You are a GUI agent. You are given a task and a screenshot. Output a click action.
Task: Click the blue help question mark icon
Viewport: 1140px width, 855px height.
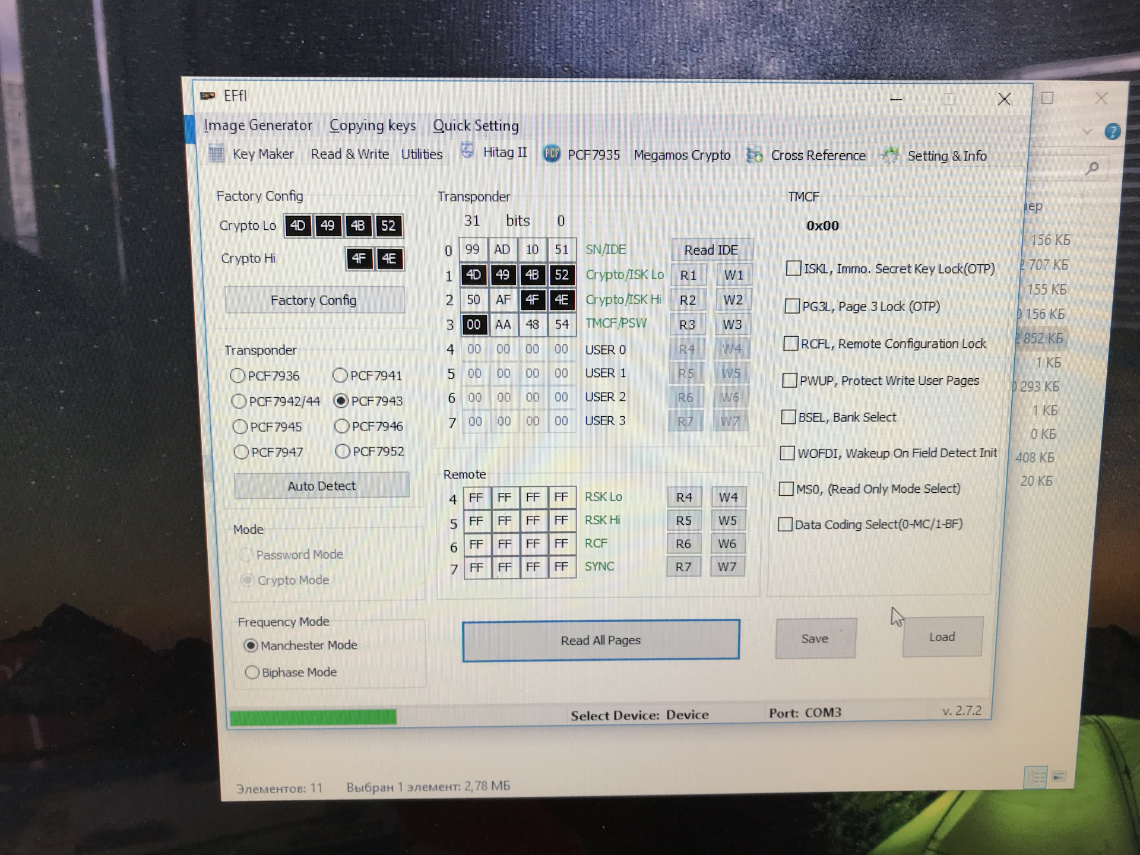click(1112, 131)
